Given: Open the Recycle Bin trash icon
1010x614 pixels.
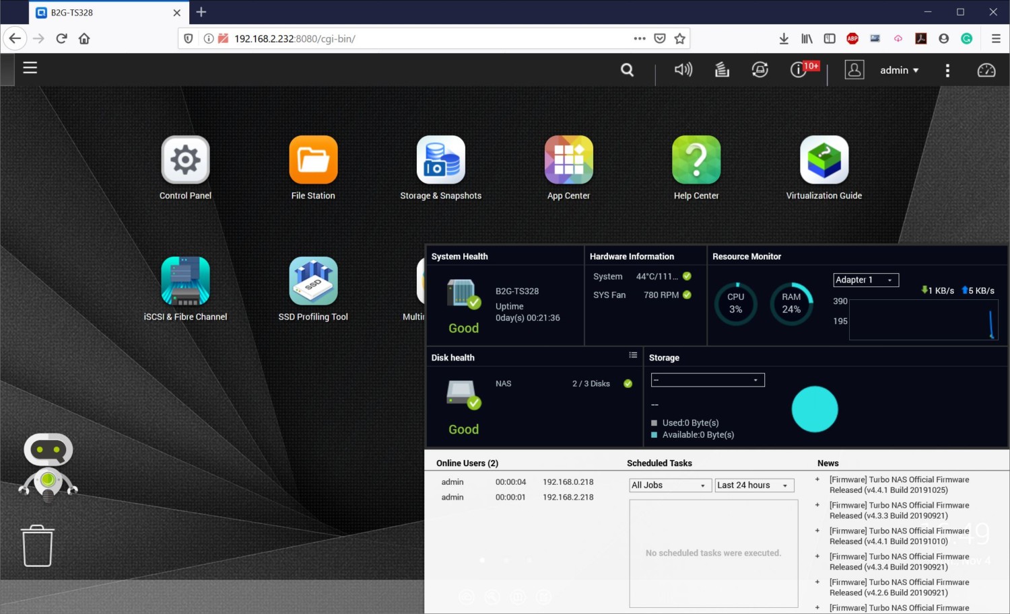Looking at the screenshot, I should point(38,545).
